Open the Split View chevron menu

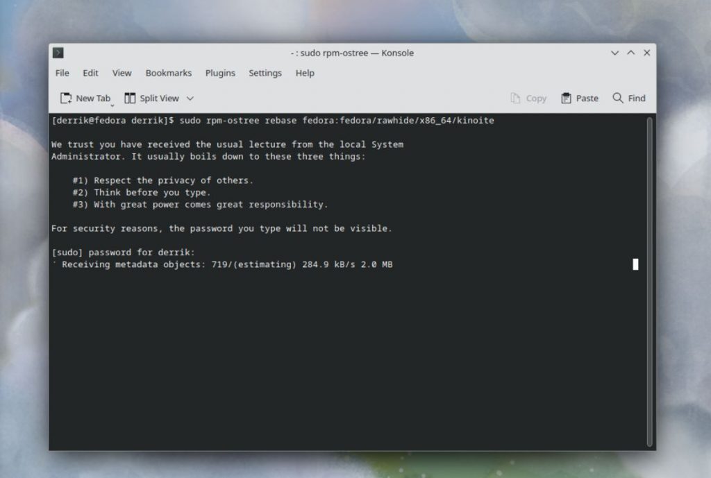(x=188, y=98)
